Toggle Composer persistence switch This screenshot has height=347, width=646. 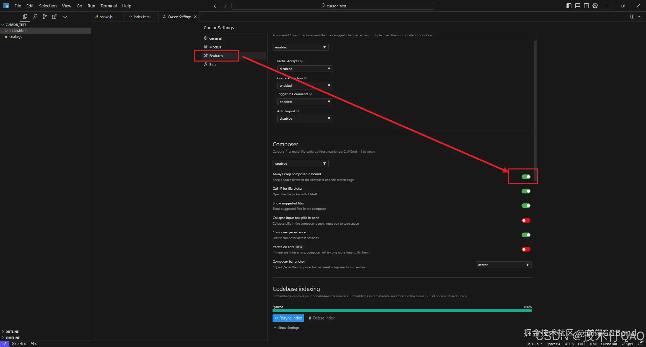(526, 235)
